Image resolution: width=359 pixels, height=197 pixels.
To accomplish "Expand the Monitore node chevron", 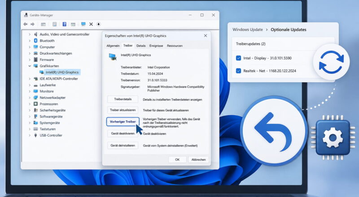I will click(30, 91).
